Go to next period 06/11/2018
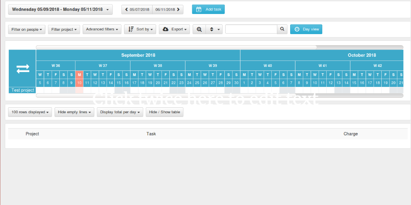Screen dimensions: 411x205 (x=168, y=10)
